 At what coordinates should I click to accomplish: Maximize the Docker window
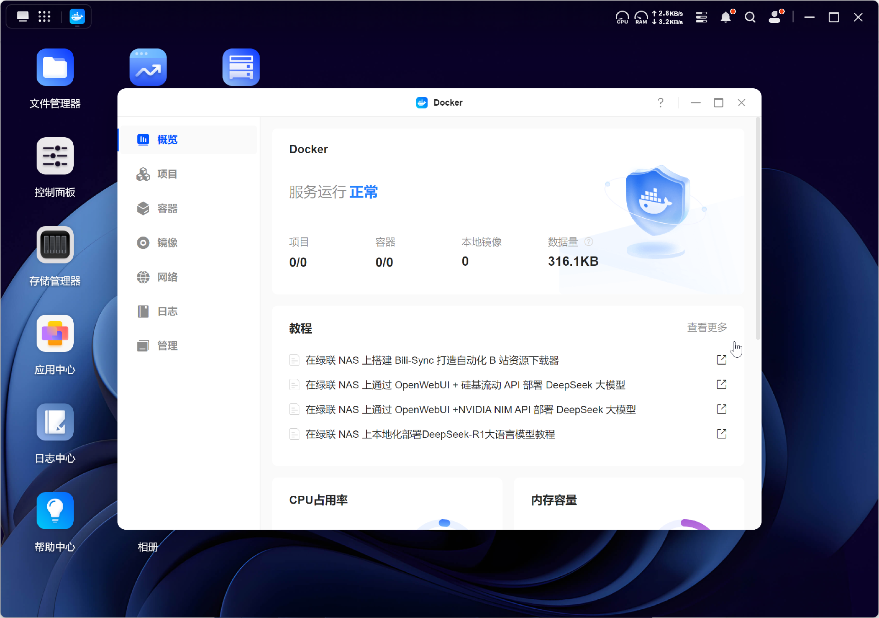(x=719, y=102)
